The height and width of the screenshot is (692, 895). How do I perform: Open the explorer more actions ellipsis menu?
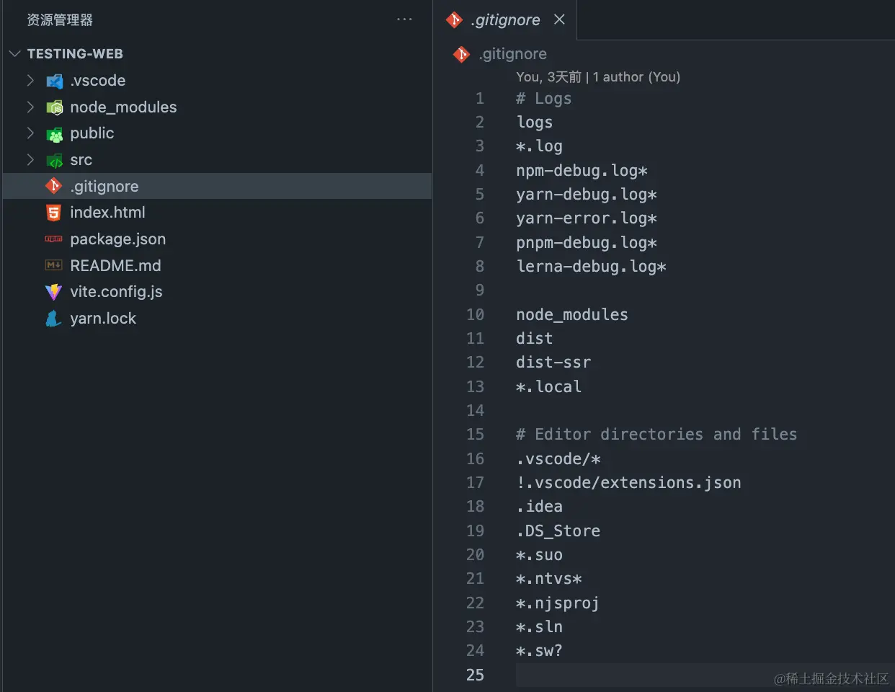(x=404, y=19)
